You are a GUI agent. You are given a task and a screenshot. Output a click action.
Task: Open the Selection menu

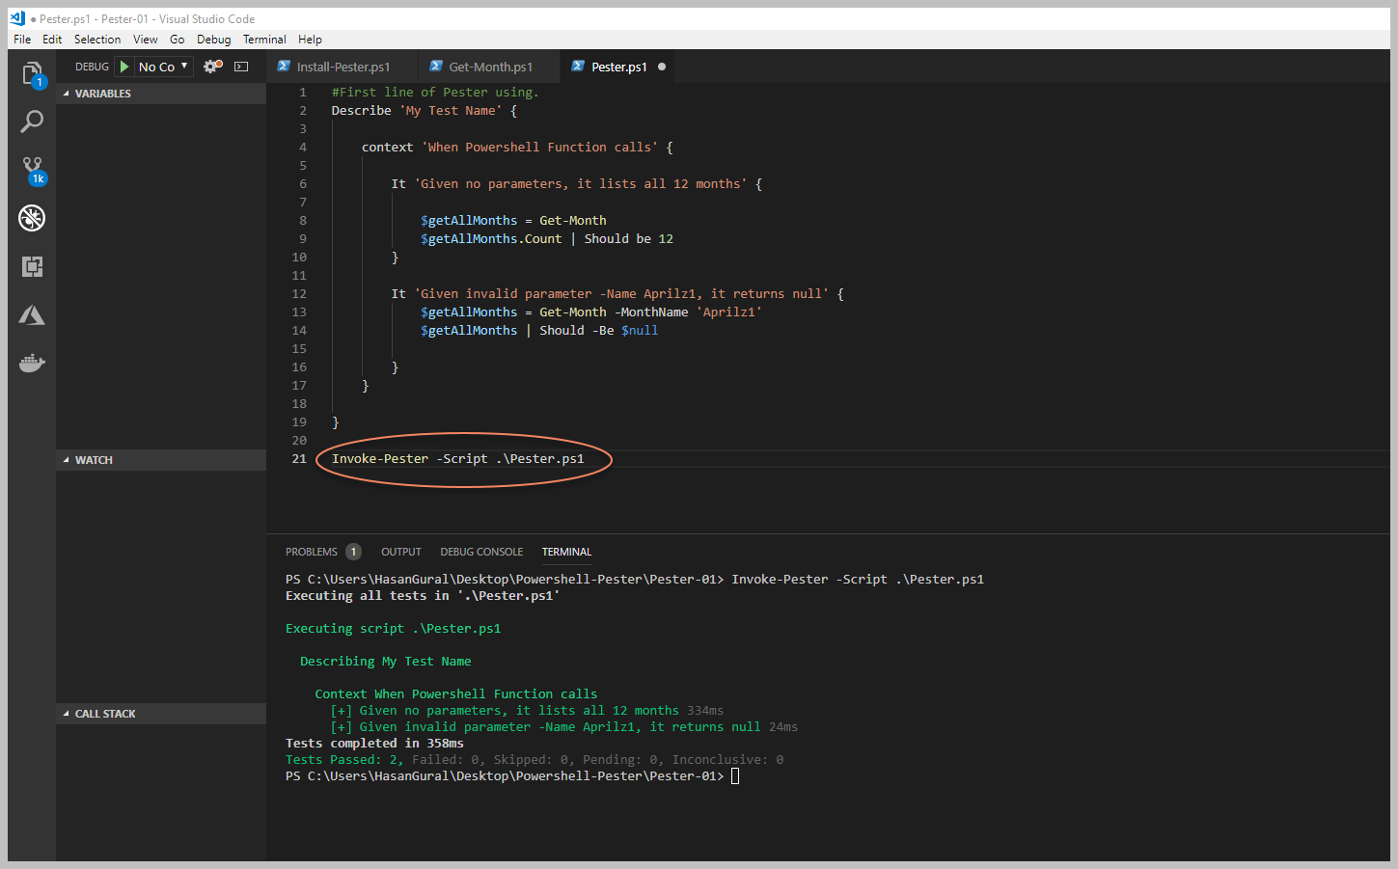click(97, 40)
